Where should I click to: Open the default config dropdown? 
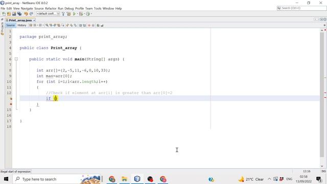(x=48, y=14)
